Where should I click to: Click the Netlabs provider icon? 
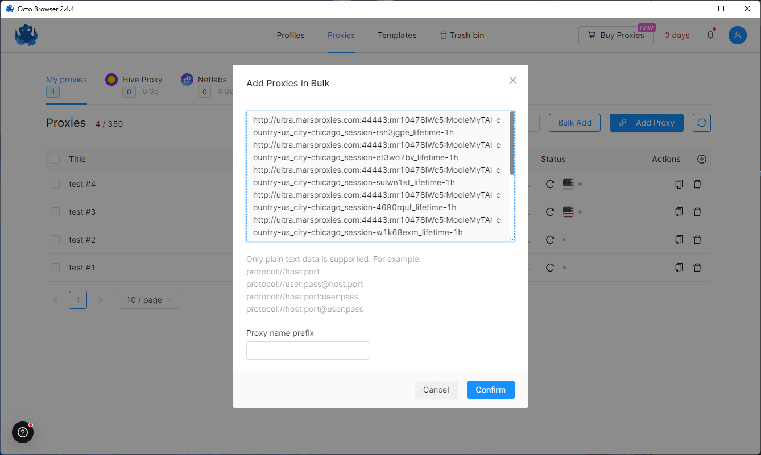tap(187, 80)
